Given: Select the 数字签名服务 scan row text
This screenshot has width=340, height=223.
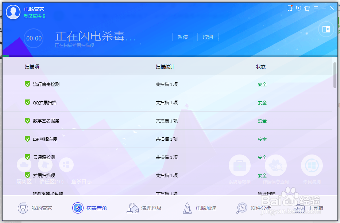Looking at the screenshot, I should point(46,121).
